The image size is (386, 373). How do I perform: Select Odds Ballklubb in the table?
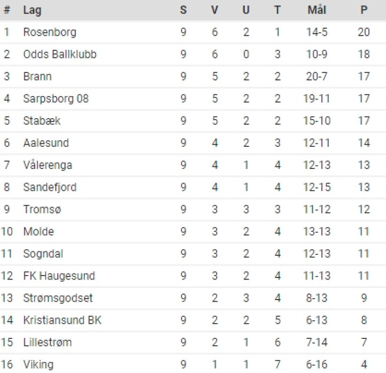pyautogui.click(x=60, y=54)
